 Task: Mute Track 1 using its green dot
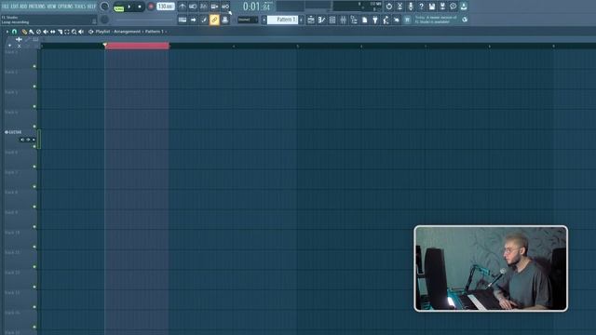[34, 66]
